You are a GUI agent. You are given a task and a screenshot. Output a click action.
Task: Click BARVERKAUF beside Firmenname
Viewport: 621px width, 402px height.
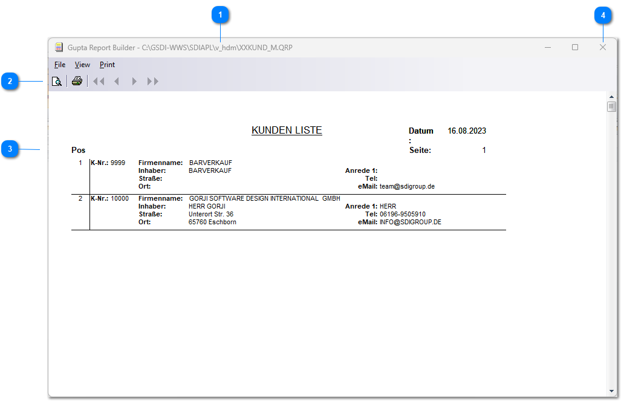(x=210, y=163)
